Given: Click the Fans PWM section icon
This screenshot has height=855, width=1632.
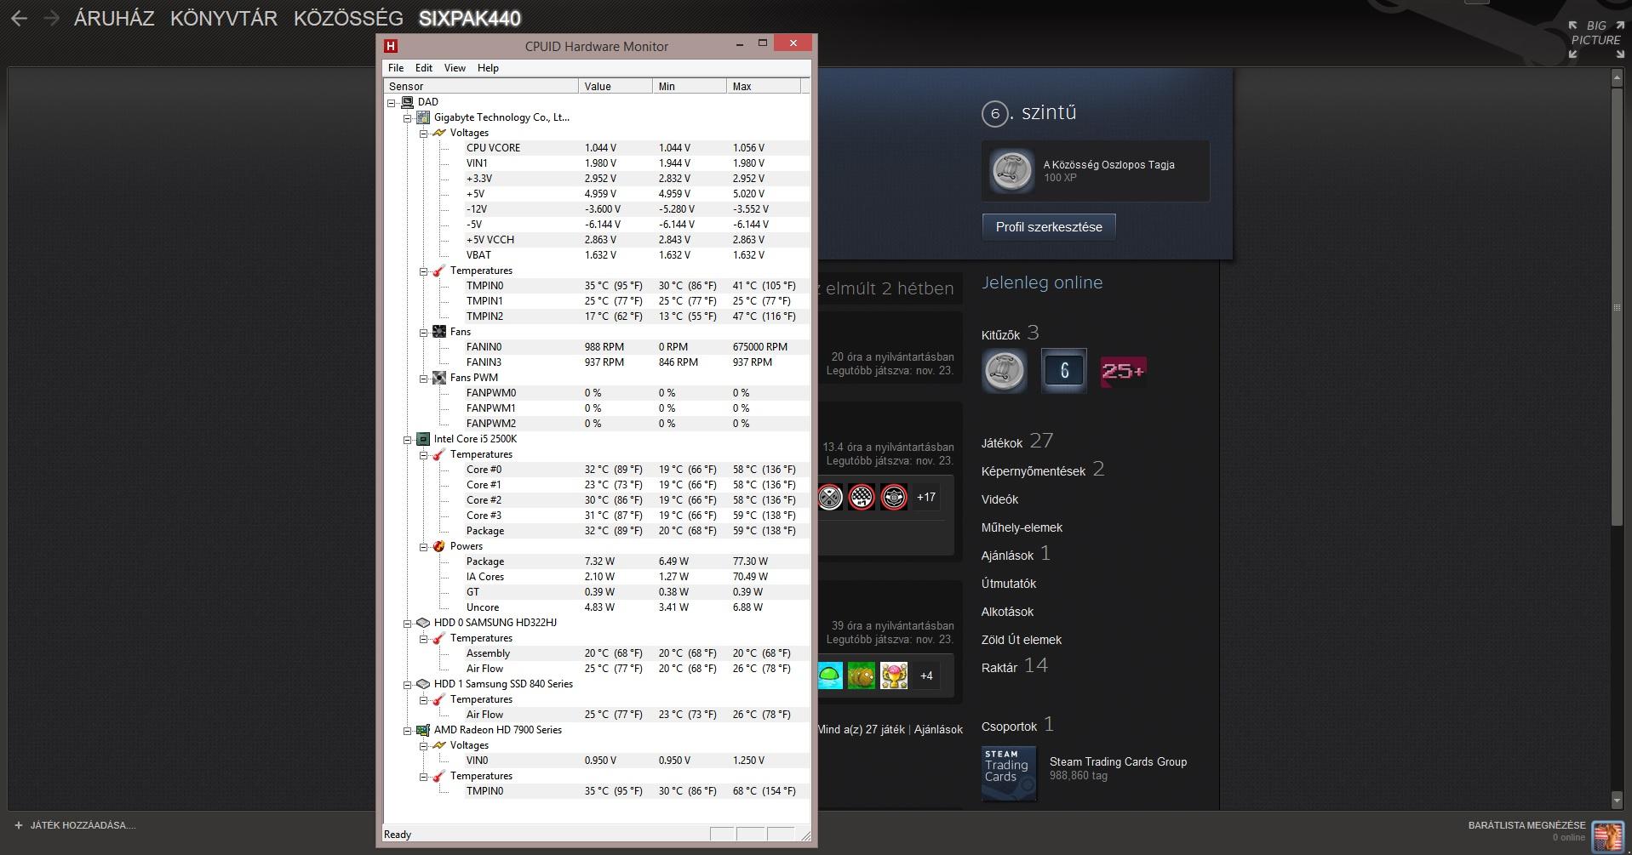Looking at the screenshot, I should (x=439, y=378).
